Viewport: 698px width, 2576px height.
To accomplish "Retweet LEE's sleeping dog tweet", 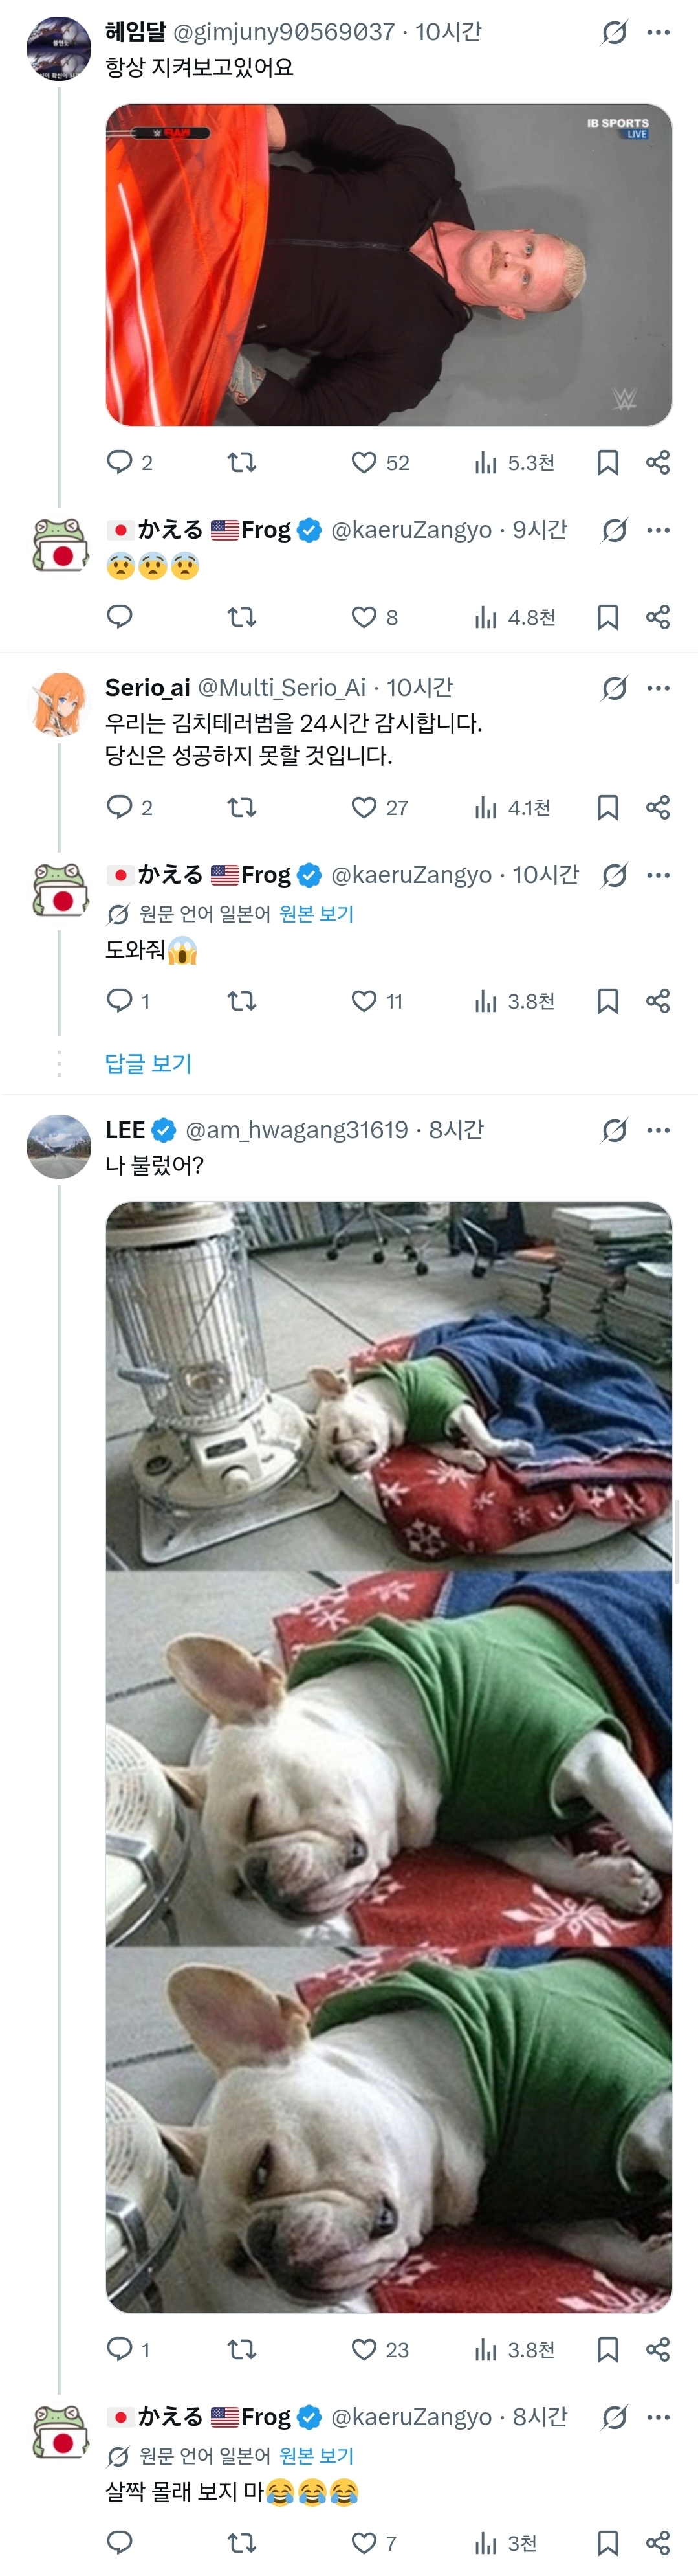I will click(242, 2349).
